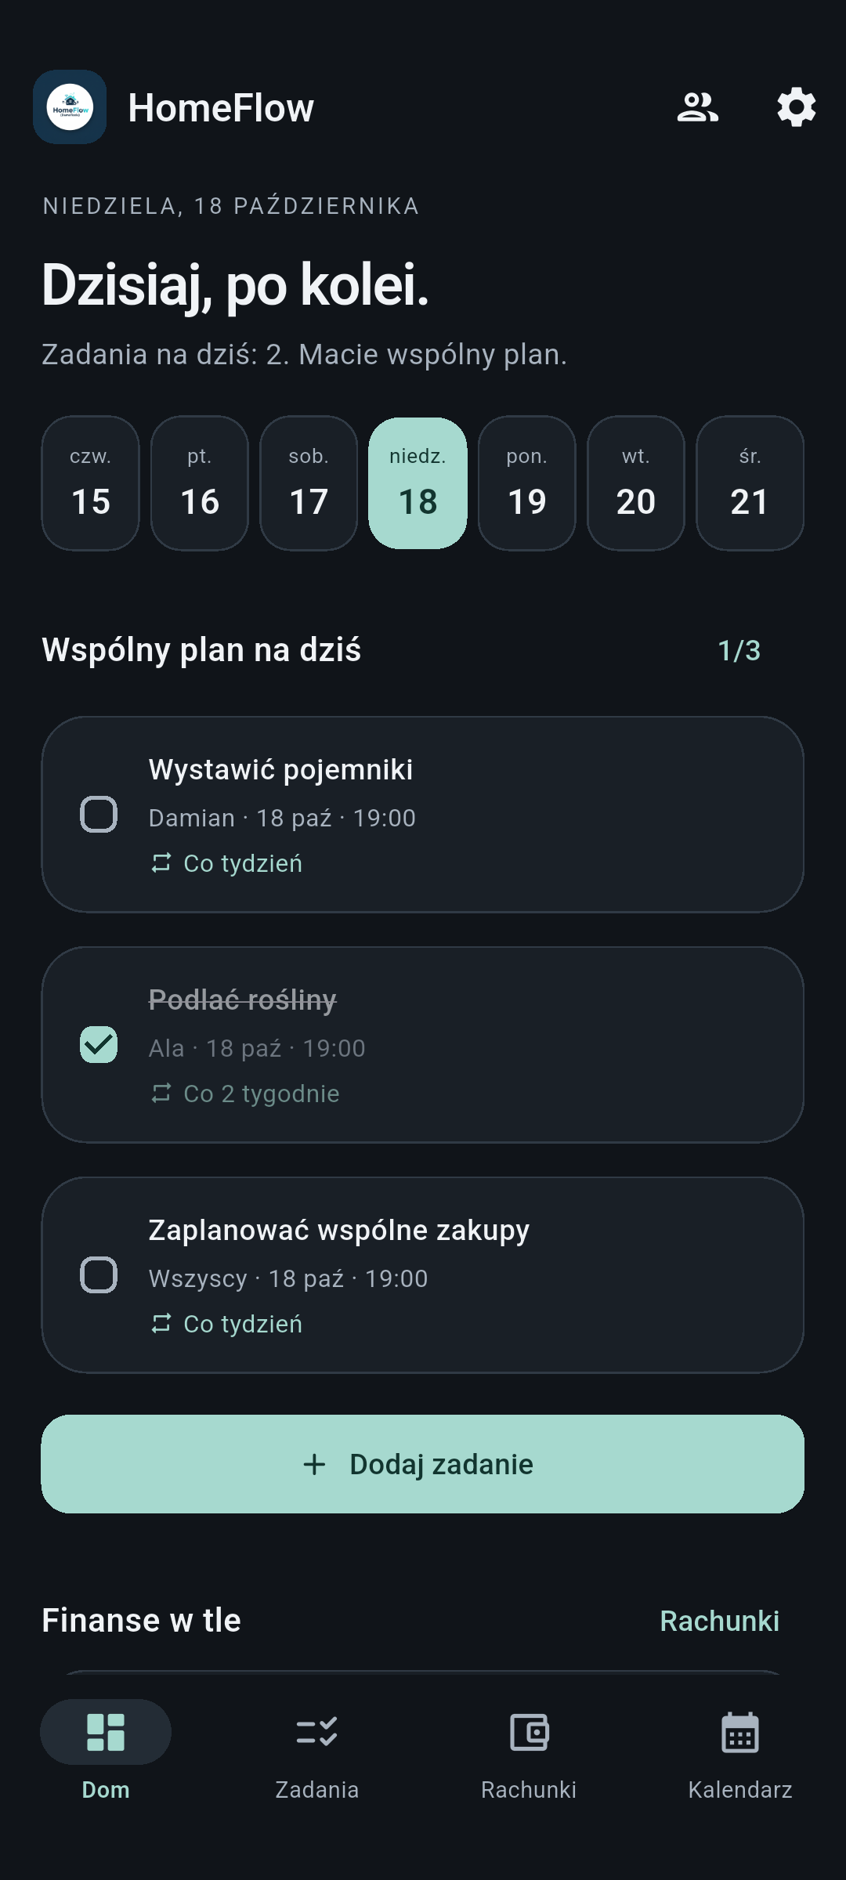Open the Zadania checklist icon tab
The width and height of the screenshot is (846, 1880).
(317, 1732)
